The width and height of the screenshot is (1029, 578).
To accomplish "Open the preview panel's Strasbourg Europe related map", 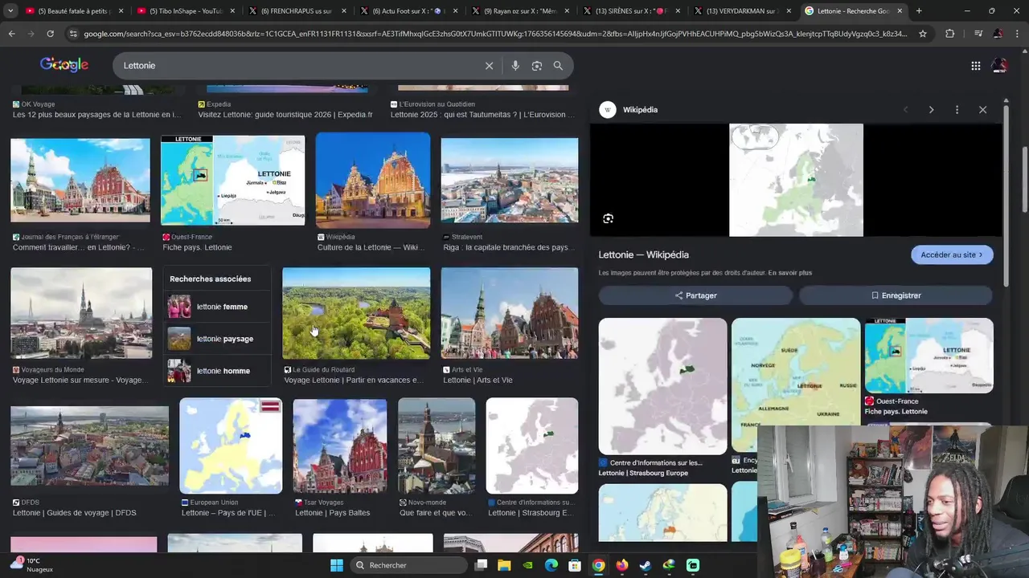I will 662,386.
